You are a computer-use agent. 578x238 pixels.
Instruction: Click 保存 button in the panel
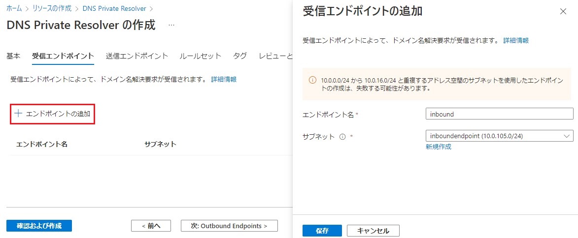pos(322,231)
